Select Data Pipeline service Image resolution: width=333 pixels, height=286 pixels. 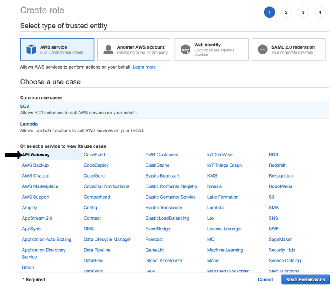click(97, 250)
